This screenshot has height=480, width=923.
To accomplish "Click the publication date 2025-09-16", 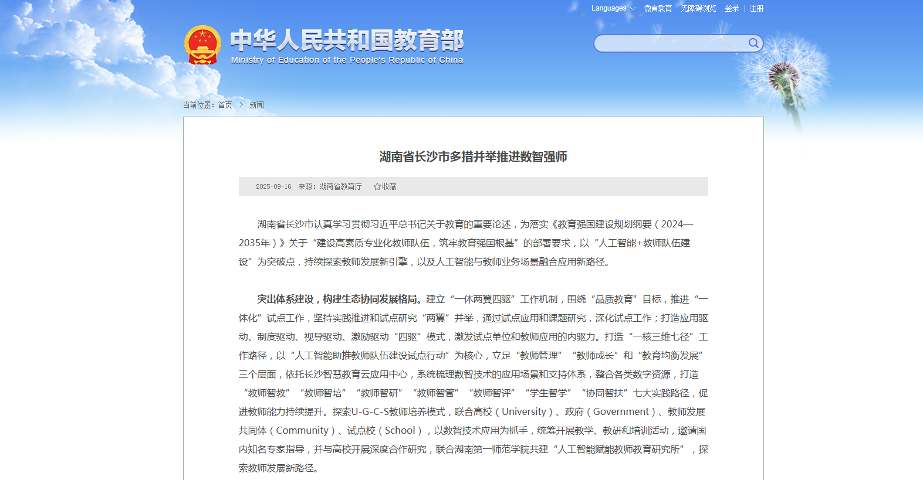I will click(x=273, y=186).
